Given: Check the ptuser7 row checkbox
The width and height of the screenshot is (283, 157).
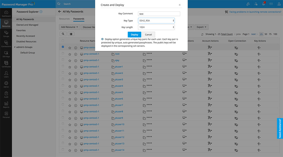Looking at the screenshot, I should coord(63,104).
